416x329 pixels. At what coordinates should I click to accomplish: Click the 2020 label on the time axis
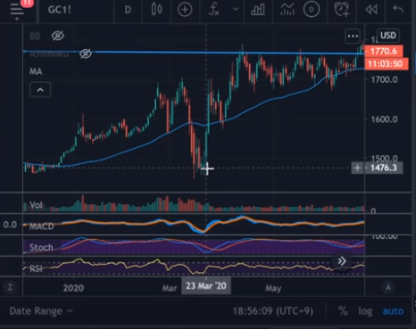click(x=73, y=288)
